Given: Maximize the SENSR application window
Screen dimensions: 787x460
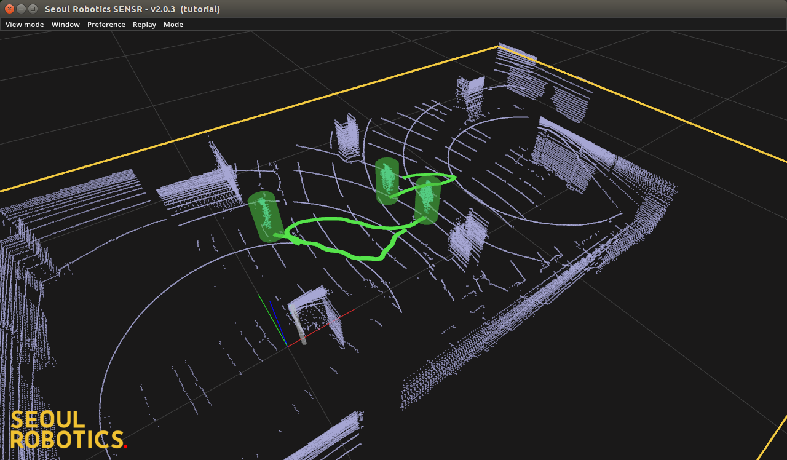Looking at the screenshot, I should coord(33,9).
